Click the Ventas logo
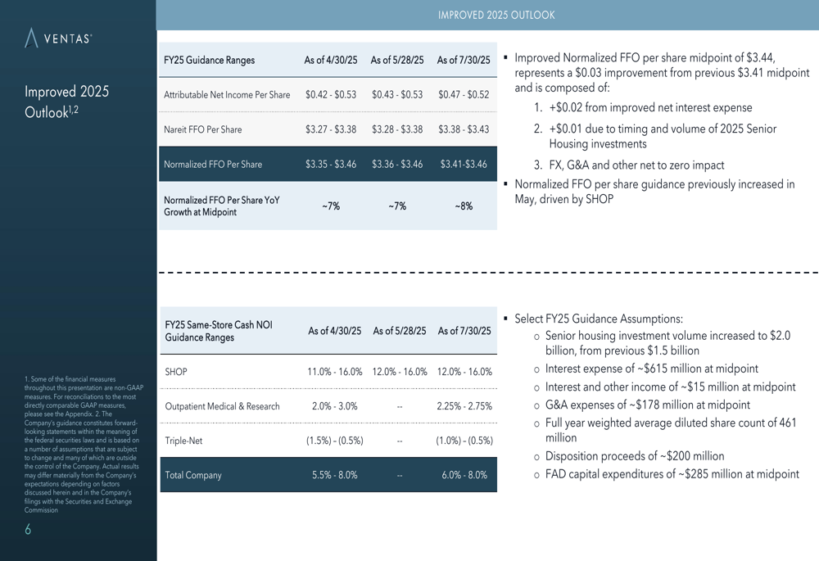The height and width of the screenshot is (561, 819). click(x=58, y=38)
